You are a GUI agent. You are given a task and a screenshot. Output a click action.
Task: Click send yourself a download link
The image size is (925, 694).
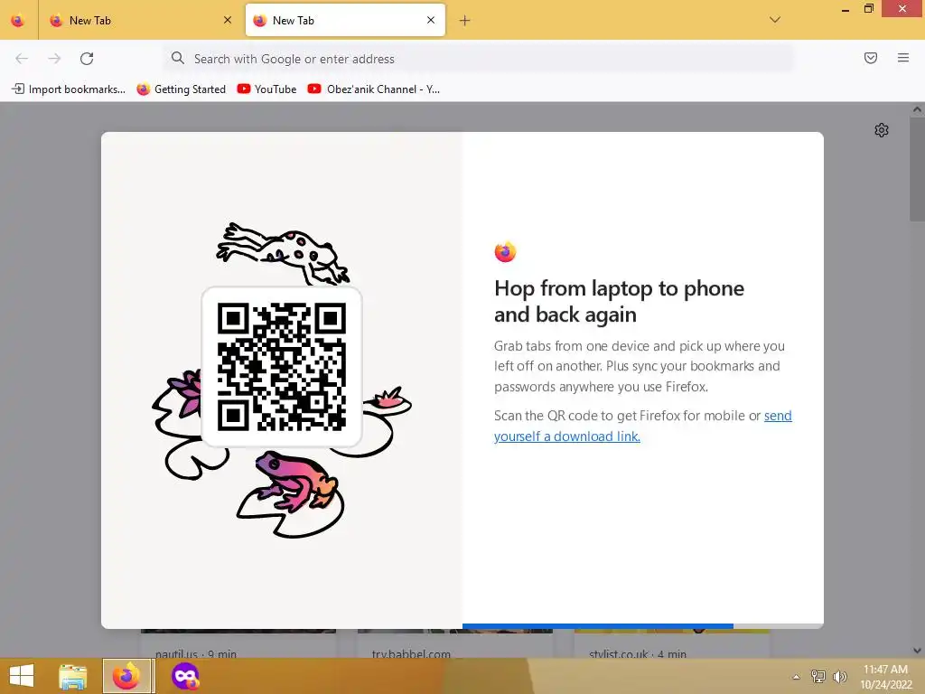[x=643, y=427]
